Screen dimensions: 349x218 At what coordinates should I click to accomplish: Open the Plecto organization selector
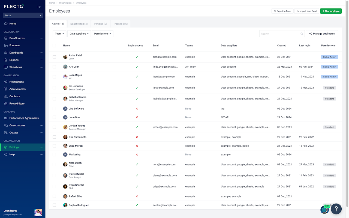coord(23,16)
